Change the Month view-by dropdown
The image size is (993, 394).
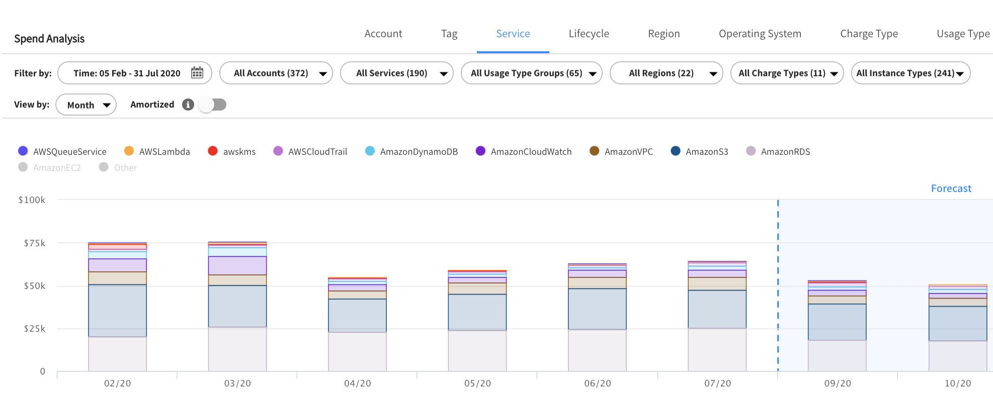tap(86, 105)
